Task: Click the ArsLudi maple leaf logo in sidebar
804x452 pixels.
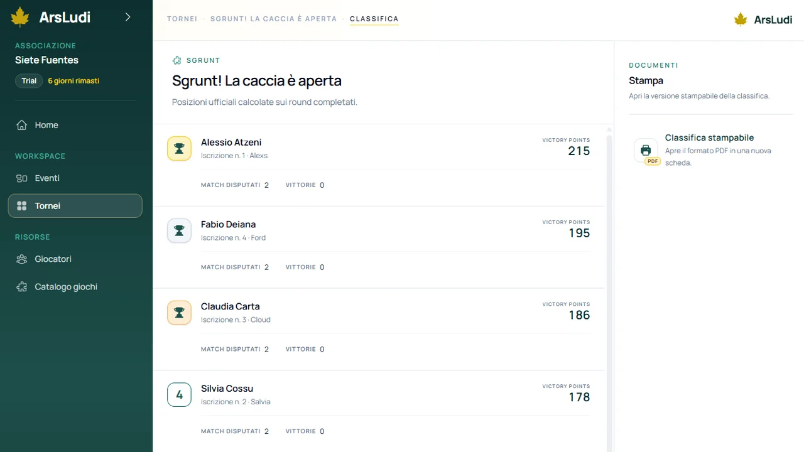Action: [20, 17]
